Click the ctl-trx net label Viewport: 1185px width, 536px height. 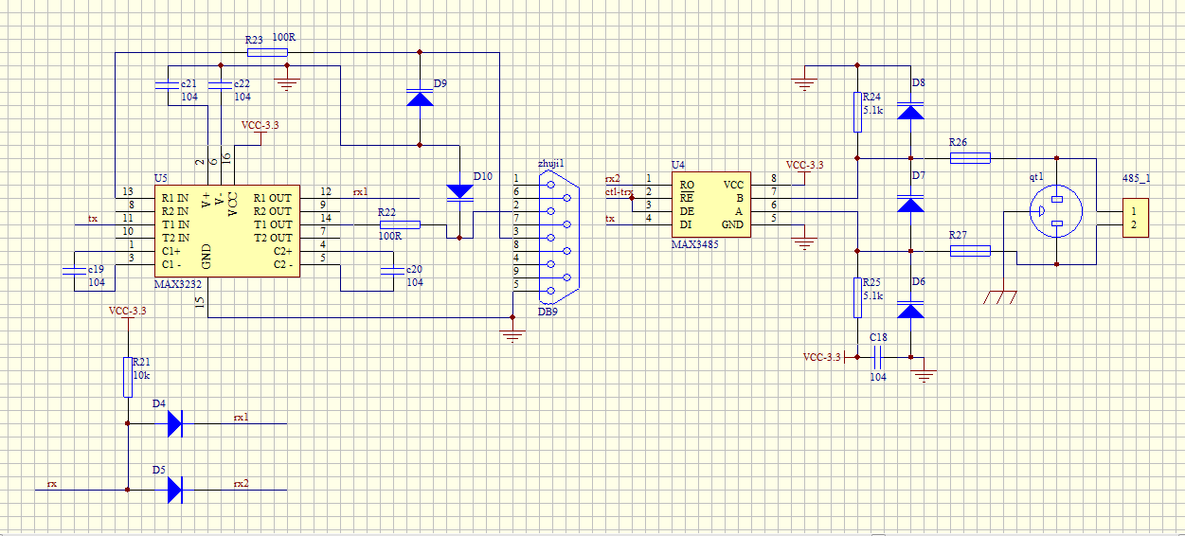[x=619, y=192]
